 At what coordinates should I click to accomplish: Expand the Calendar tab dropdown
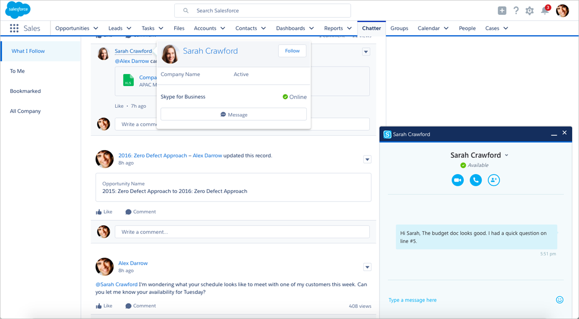click(x=446, y=28)
